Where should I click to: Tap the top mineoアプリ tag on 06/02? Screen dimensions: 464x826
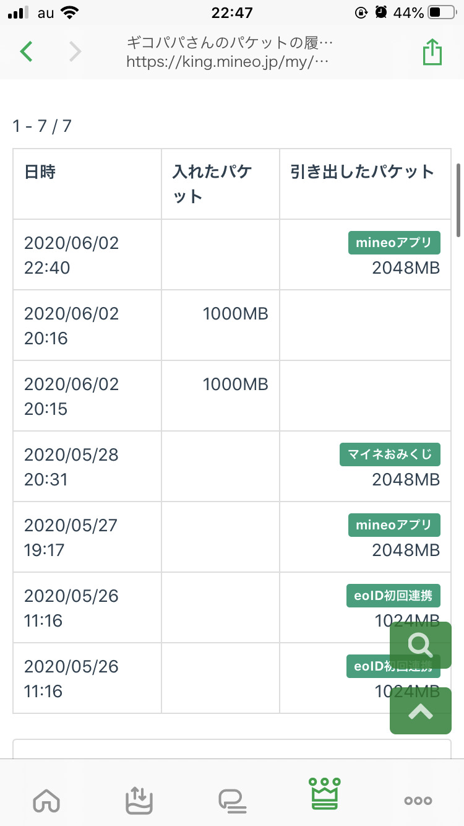393,243
